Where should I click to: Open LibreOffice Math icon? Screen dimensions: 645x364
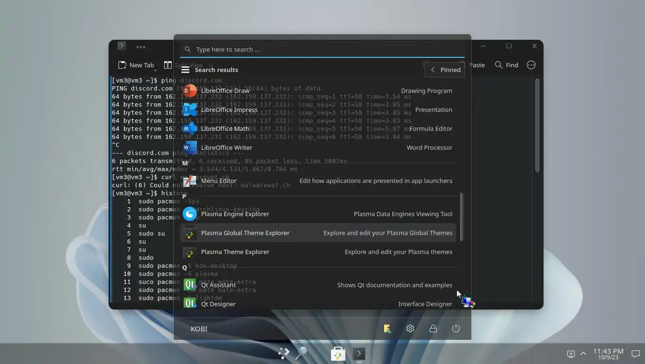[x=190, y=128]
